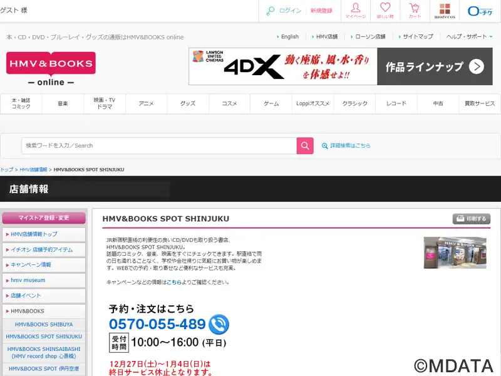Click the search keyword input field
The height and width of the screenshot is (376, 501).
pyautogui.click(x=158, y=145)
